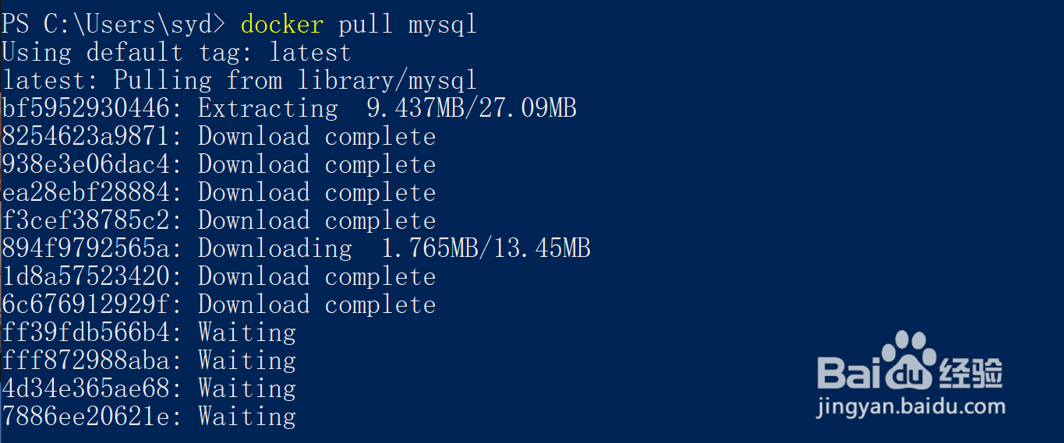
Task: Click the 'pull mysql' command arguments
Action: click(407, 24)
